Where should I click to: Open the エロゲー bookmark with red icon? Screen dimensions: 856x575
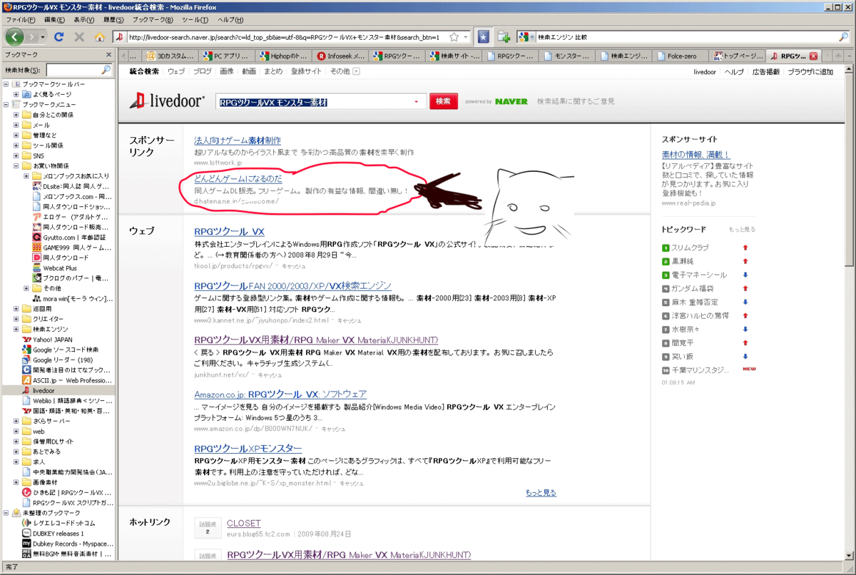(x=71, y=217)
